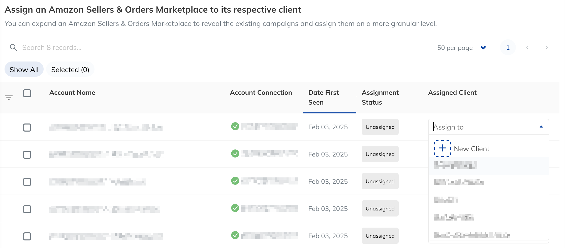Screen dimensions: 565x248
Task: Go to next page arrow
Action: pos(546,48)
